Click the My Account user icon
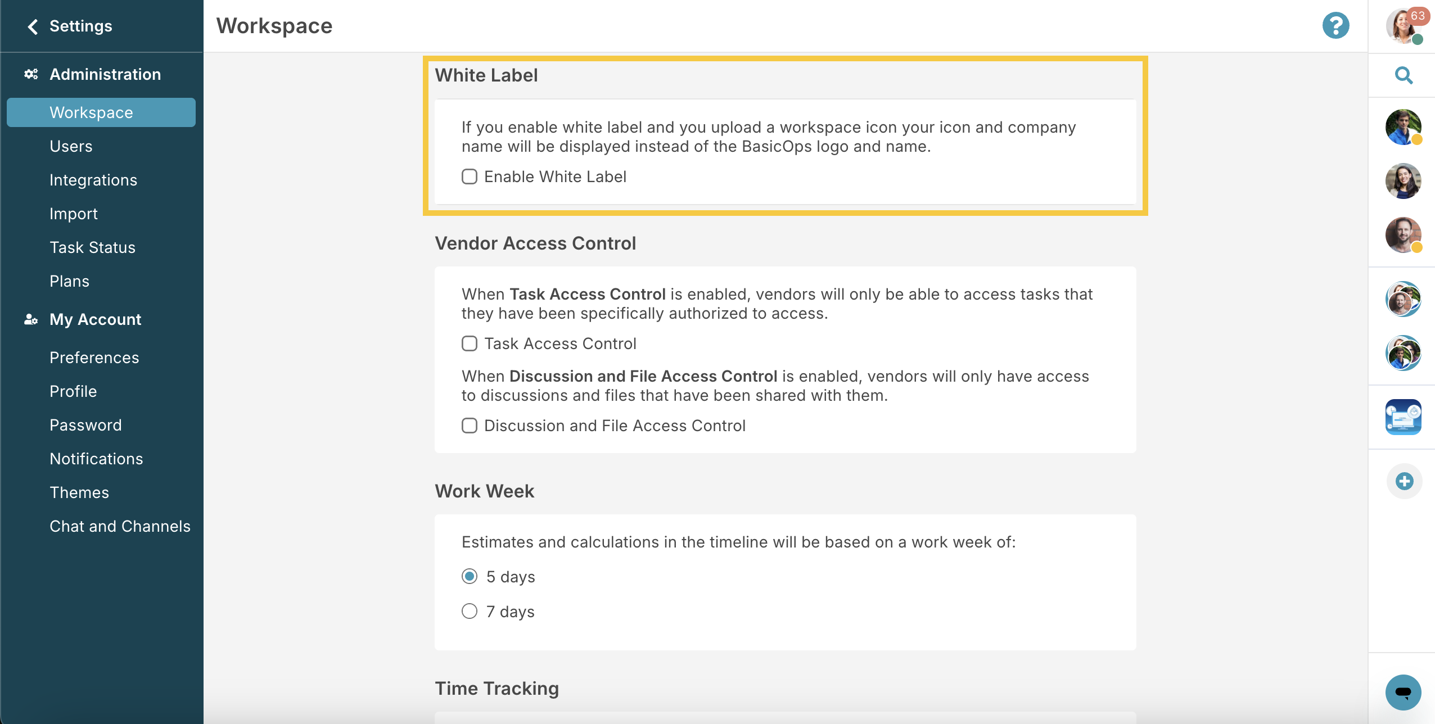Viewport: 1435px width, 724px height. (31, 319)
